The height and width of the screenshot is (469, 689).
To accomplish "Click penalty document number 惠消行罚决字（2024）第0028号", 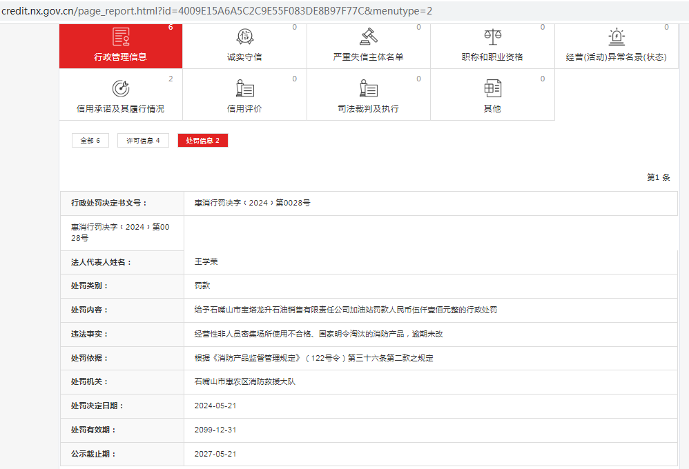I will pyautogui.click(x=252, y=203).
